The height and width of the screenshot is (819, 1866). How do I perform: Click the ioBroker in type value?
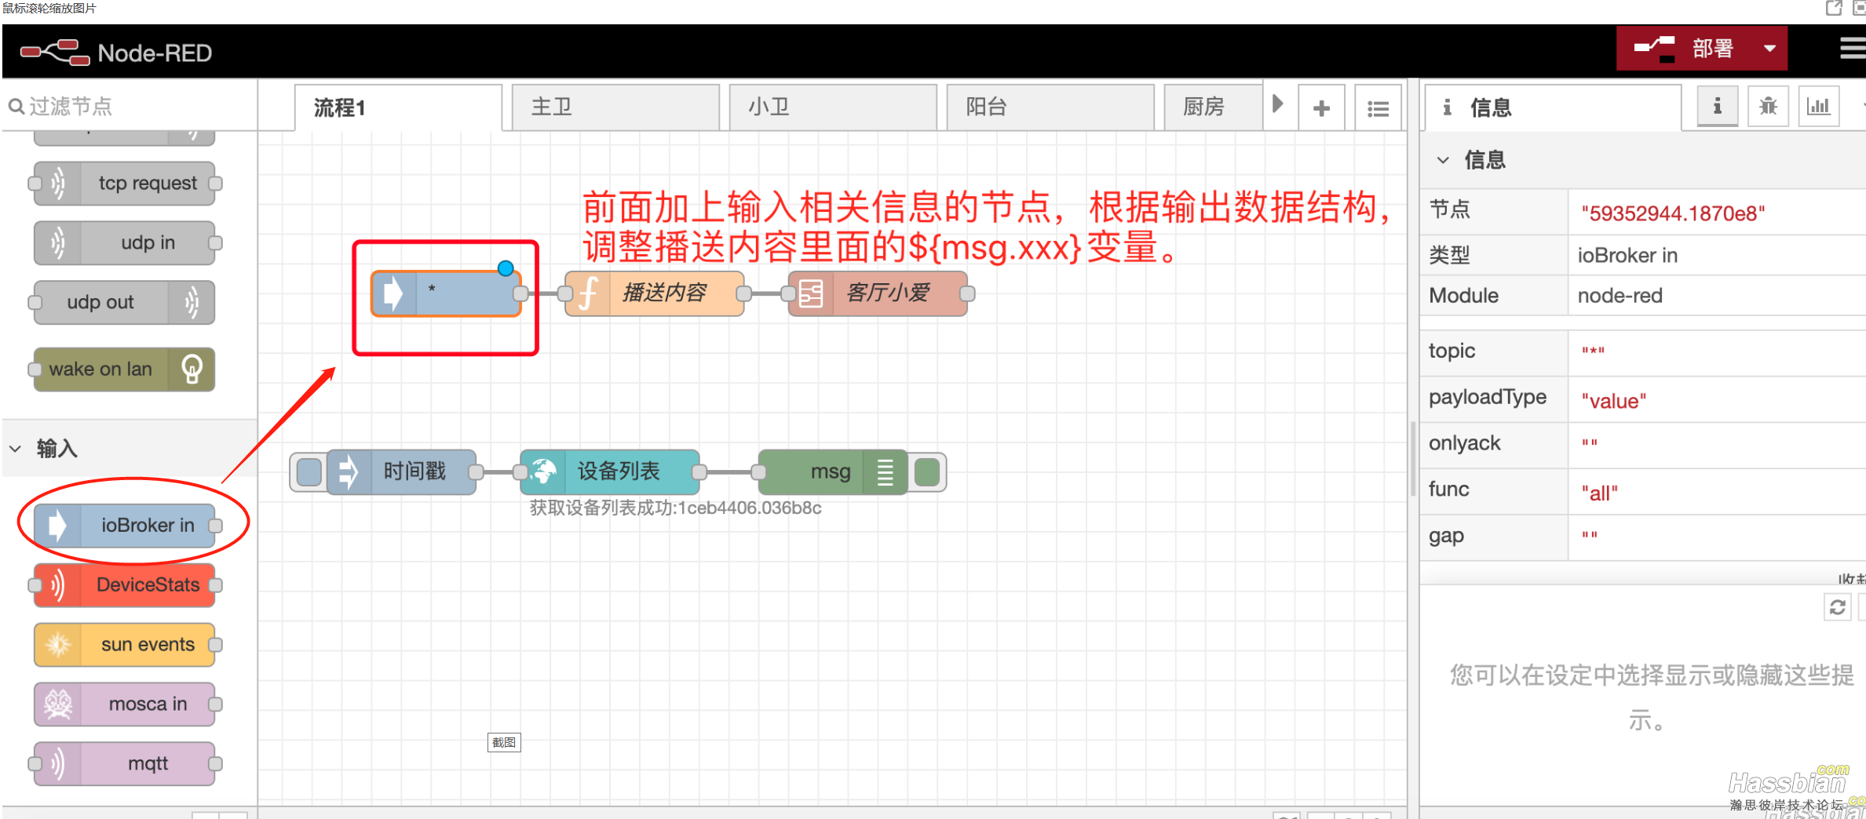(x=1627, y=256)
